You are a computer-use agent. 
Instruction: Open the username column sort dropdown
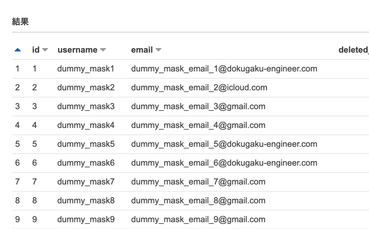coord(103,50)
